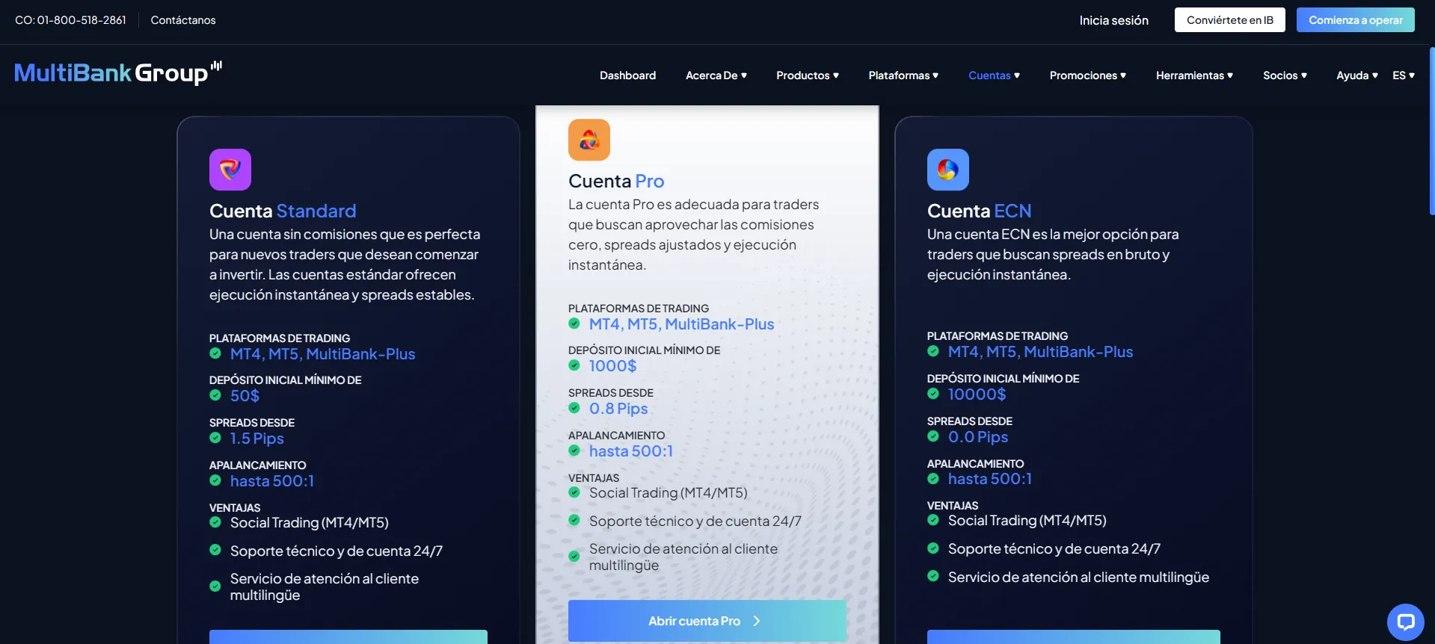
Task: Click green check beside Standard Social Trading
Action: coord(215,522)
